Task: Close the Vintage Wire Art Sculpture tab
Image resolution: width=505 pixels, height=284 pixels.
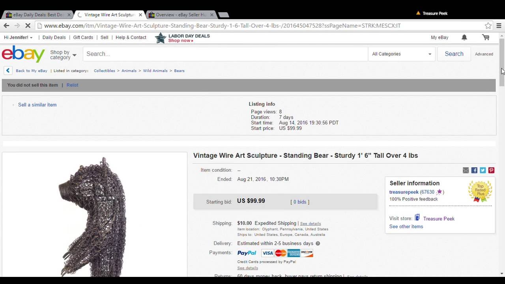Action: 140,15
